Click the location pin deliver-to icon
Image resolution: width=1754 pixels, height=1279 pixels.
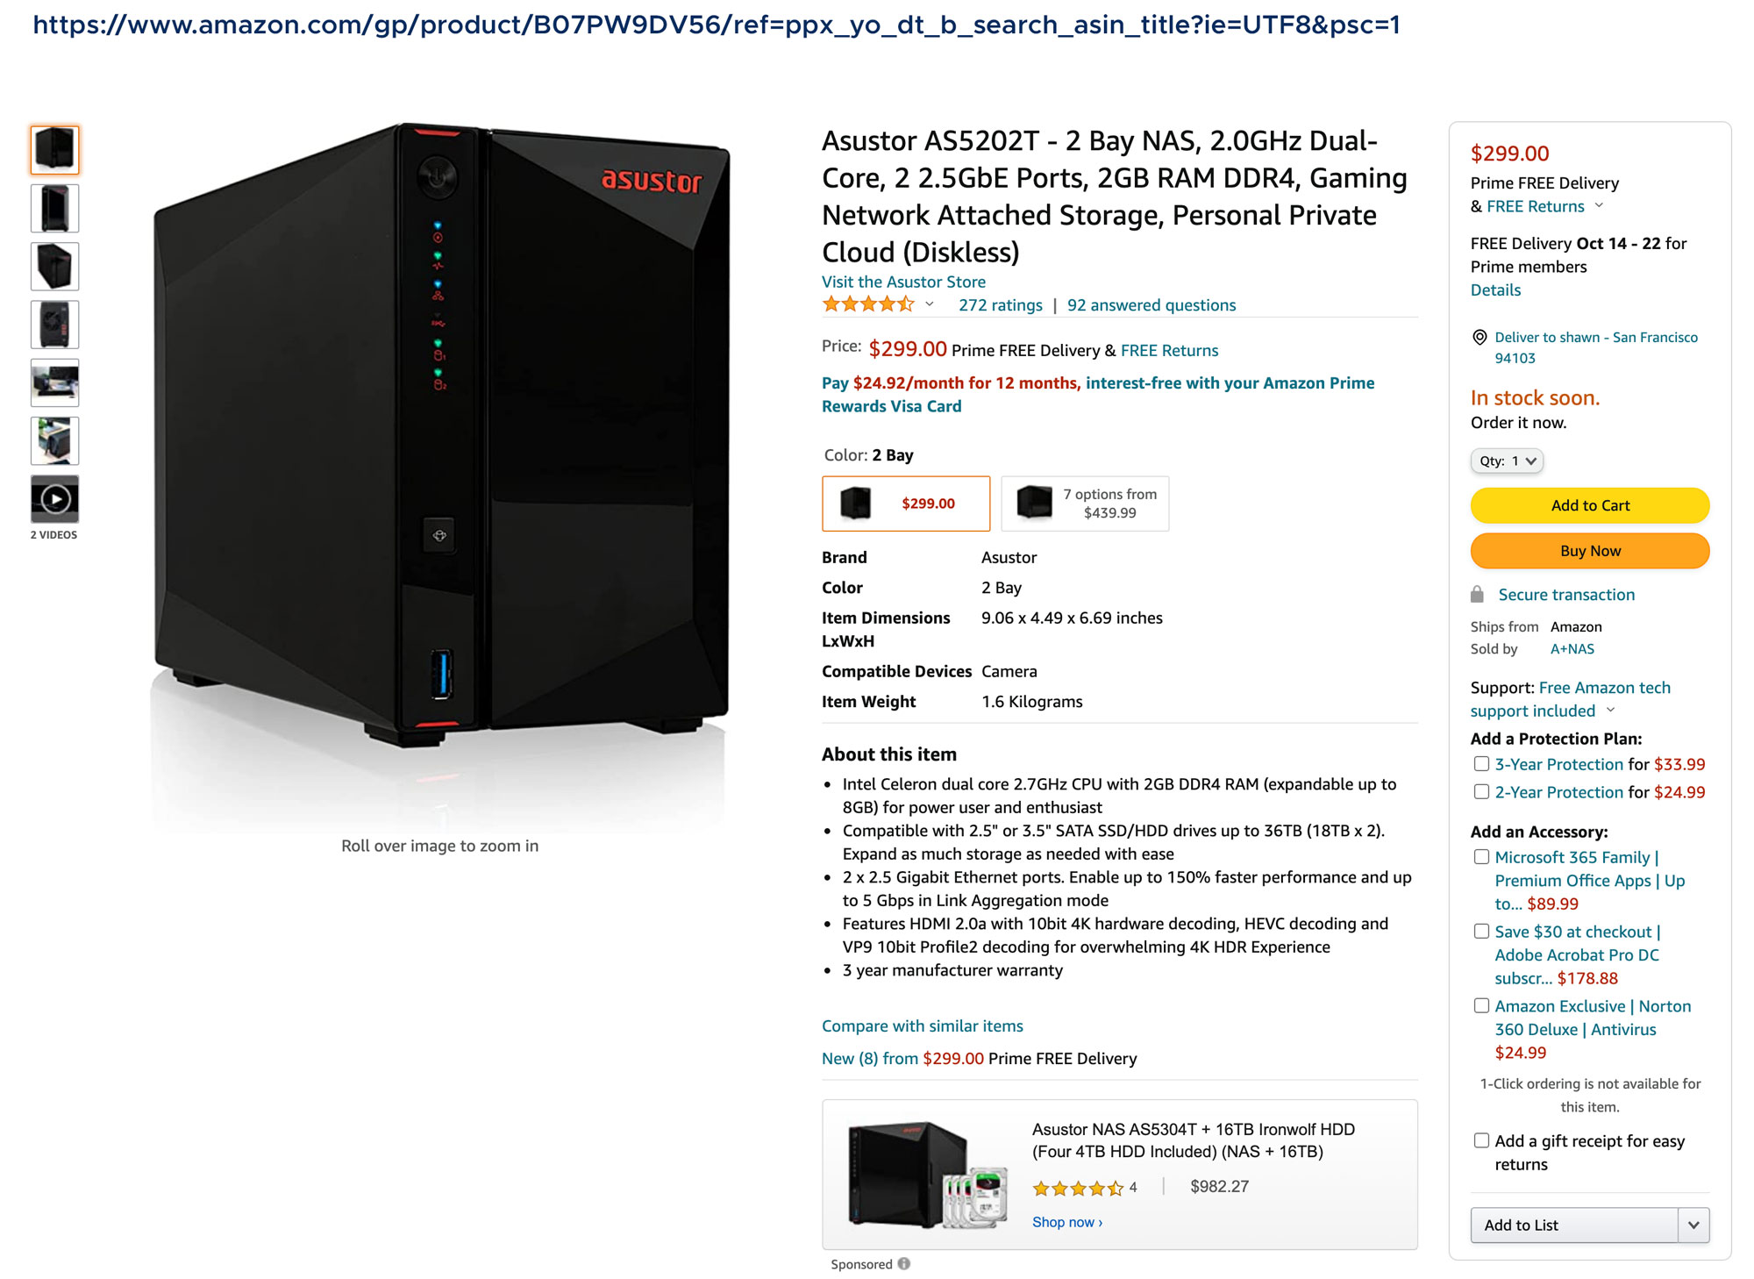pos(1479,338)
